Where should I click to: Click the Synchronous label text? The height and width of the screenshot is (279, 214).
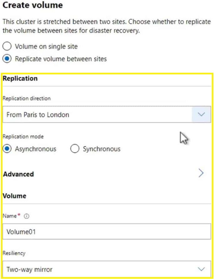coord(102,149)
